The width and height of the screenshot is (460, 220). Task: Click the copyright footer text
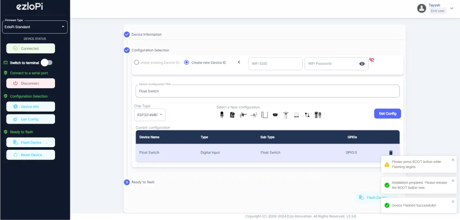pos(301,216)
